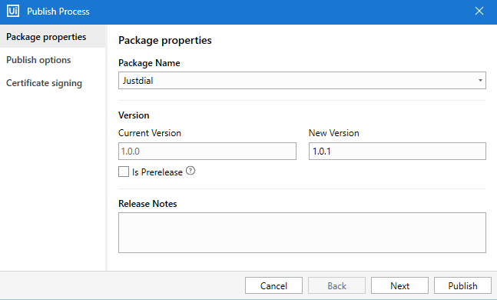The image size is (497, 300).
Task: Select the Package properties tab in sidebar
Action: pos(52,37)
